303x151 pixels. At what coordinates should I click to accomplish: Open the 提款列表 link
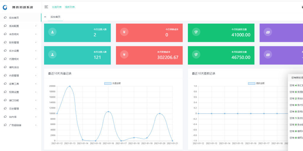coord(70,7)
